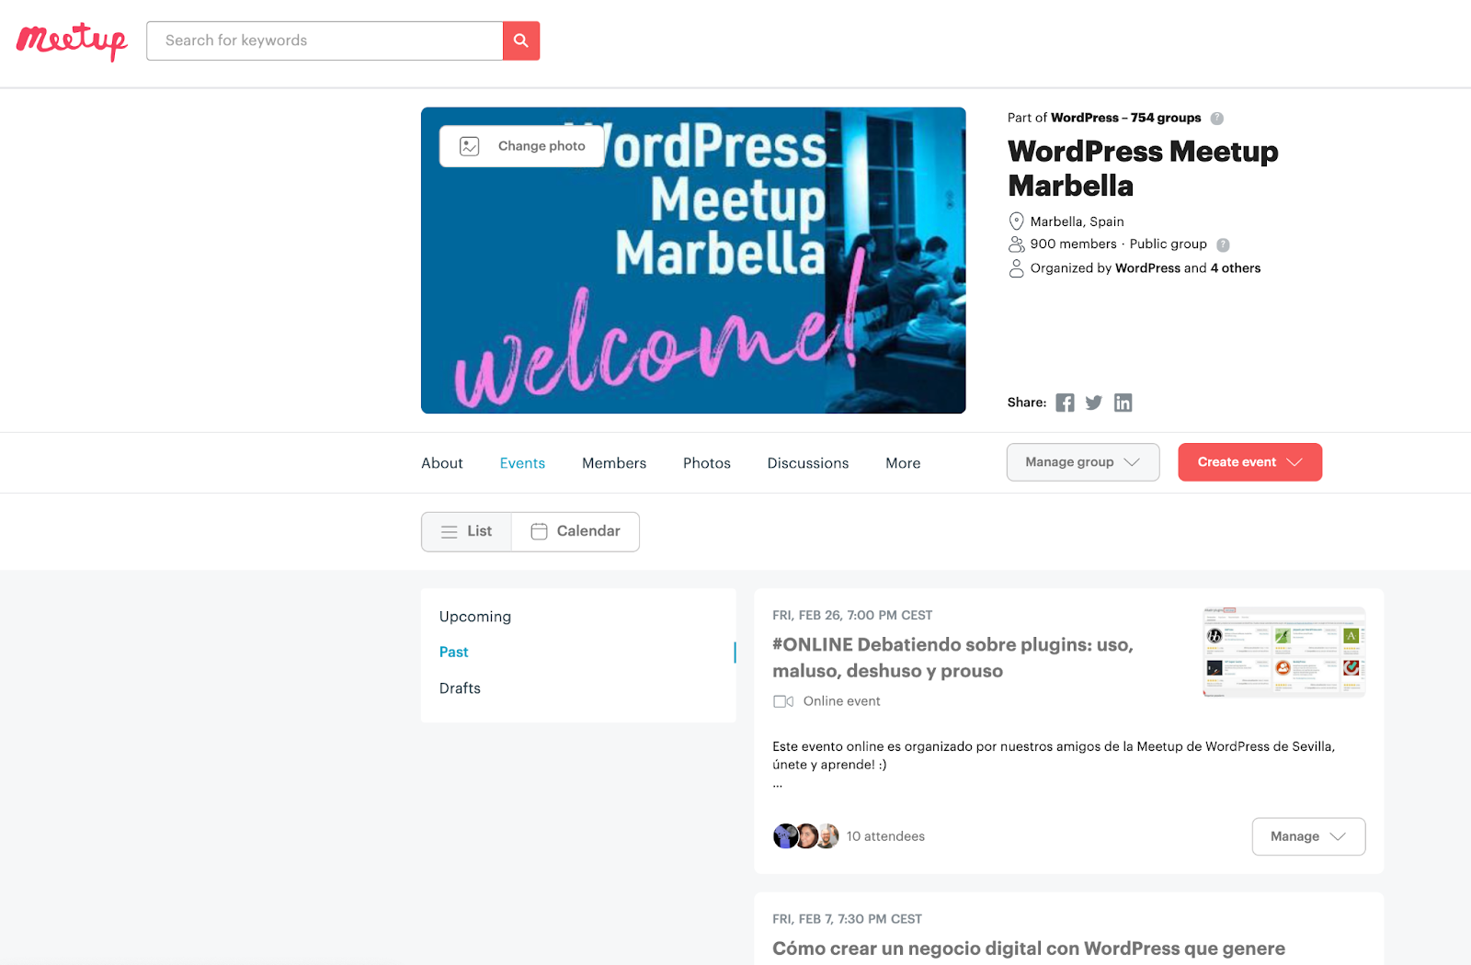This screenshot has height=965, width=1471.
Task: Share the group on Facebook
Action: pos(1065,403)
